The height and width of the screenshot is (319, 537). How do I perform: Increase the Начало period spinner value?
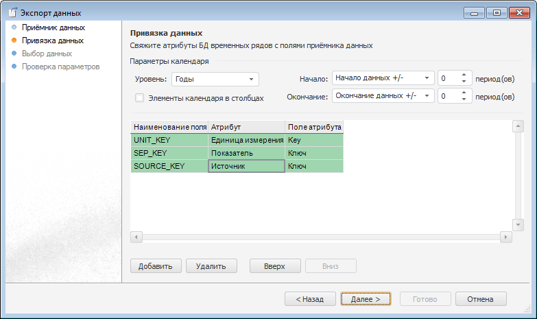pos(465,75)
